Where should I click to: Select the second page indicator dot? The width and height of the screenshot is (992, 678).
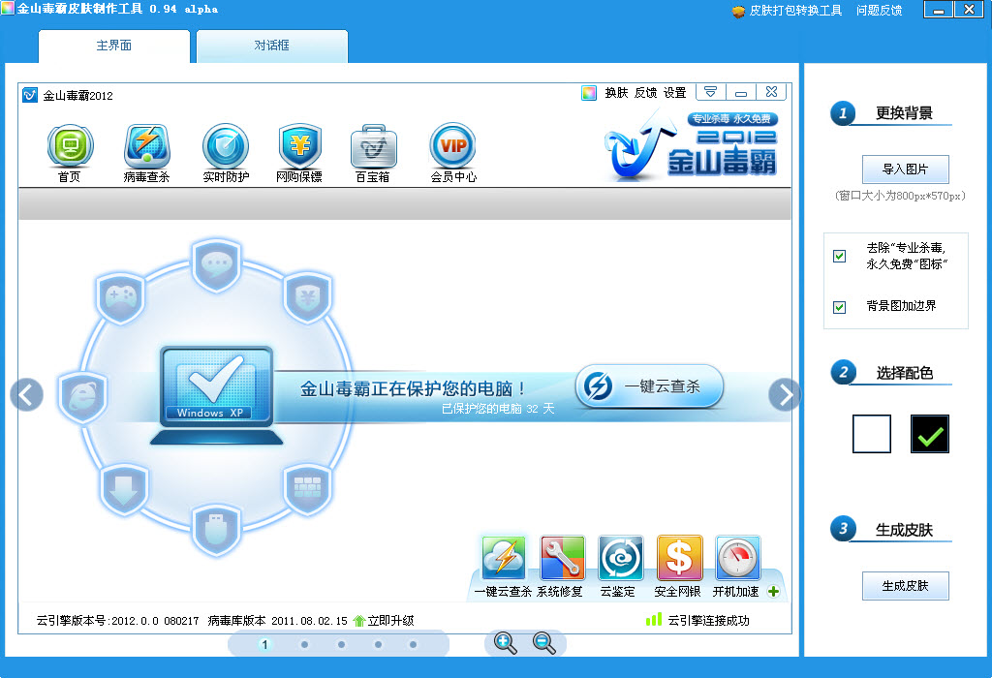(x=304, y=644)
